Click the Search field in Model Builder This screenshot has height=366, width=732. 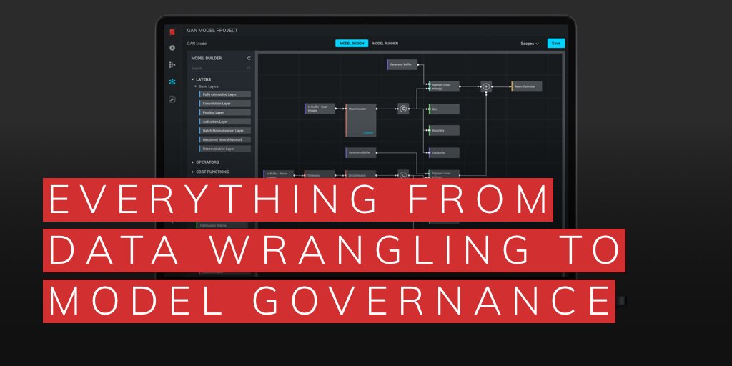click(x=220, y=68)
